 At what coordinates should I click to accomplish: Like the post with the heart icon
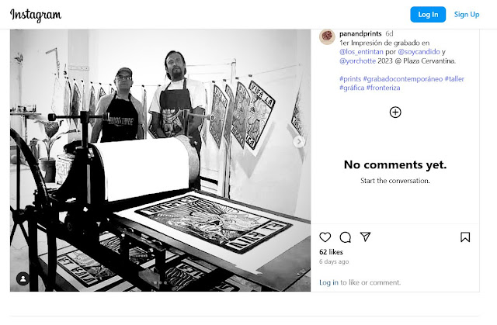pyautogui.click(x=325, y=237)
